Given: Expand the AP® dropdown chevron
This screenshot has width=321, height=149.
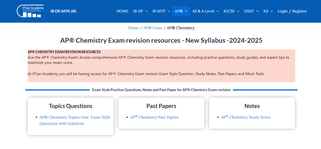Looking at the screenshot, I should pyautogui.click(x=186, y=11).
